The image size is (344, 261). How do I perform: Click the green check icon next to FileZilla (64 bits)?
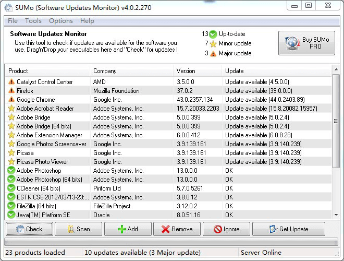click(x=11, y=206)
